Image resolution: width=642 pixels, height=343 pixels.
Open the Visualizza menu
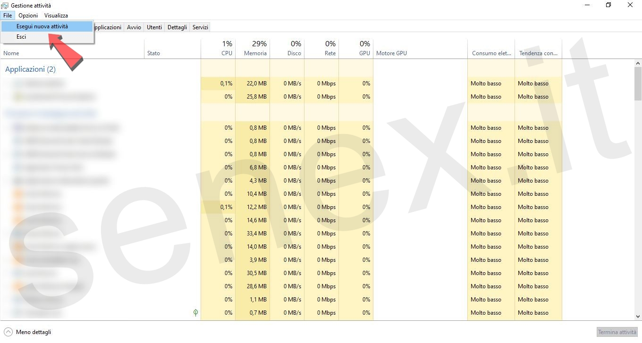[x=56, y=16]
